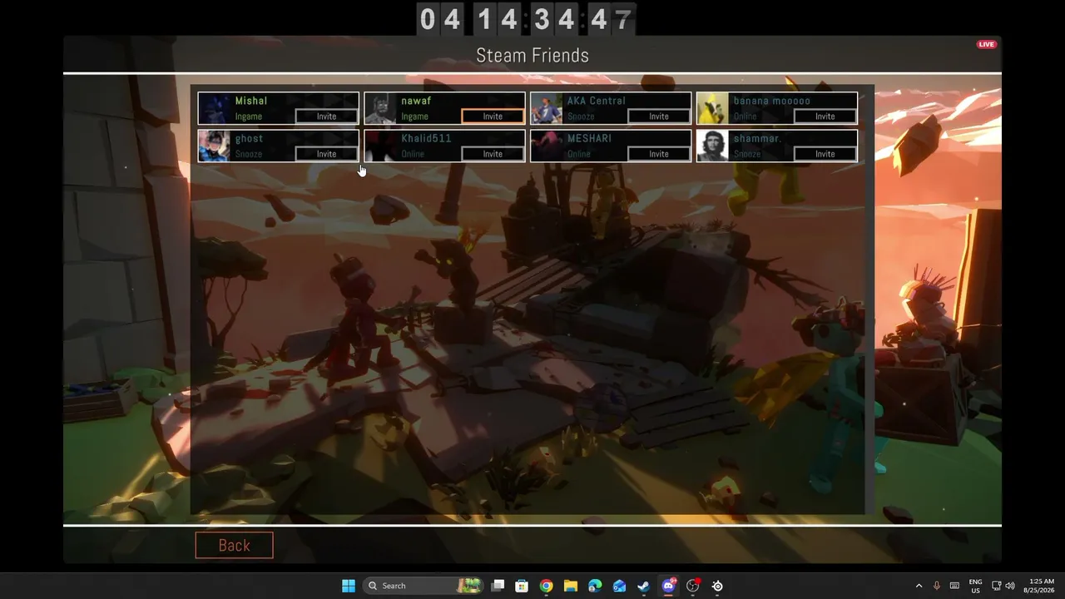Click the name "banana mooooo"
This screenshot has height=599, width=1065.
pos(771,101)
